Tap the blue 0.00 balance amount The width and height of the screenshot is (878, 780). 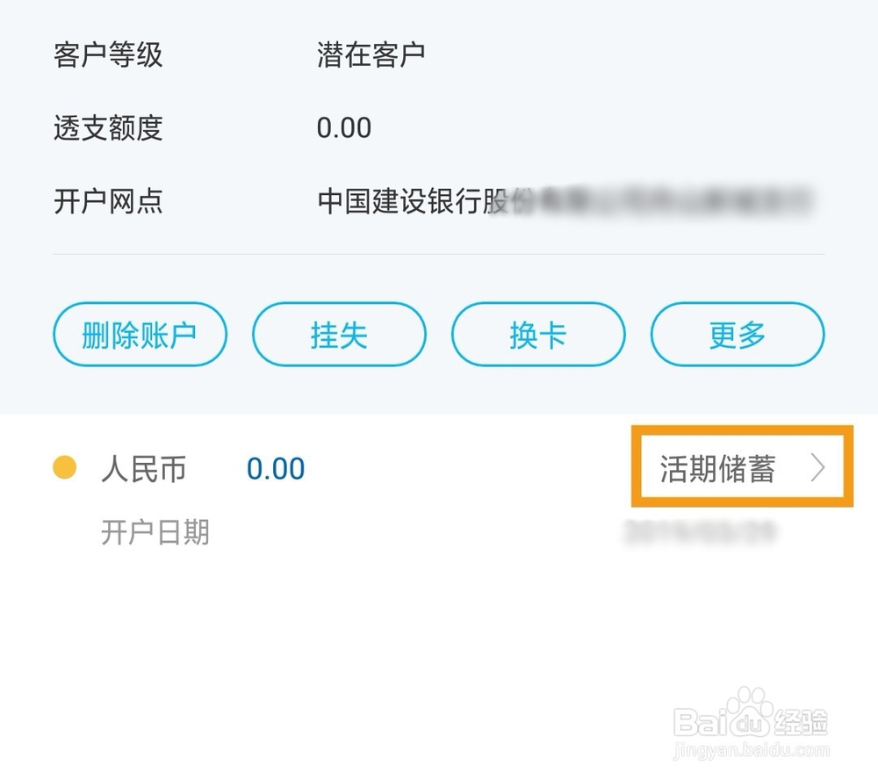(x=276, y=469)
